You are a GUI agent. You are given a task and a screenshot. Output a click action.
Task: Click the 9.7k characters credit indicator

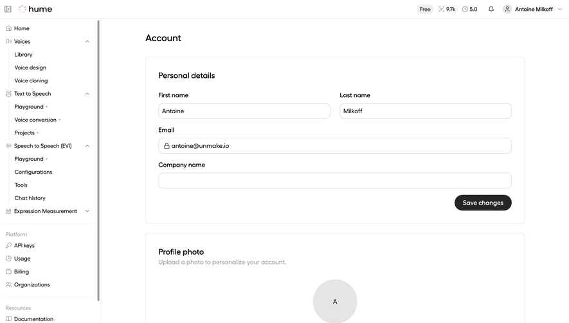pyautogui.click(x=447, y=9)
